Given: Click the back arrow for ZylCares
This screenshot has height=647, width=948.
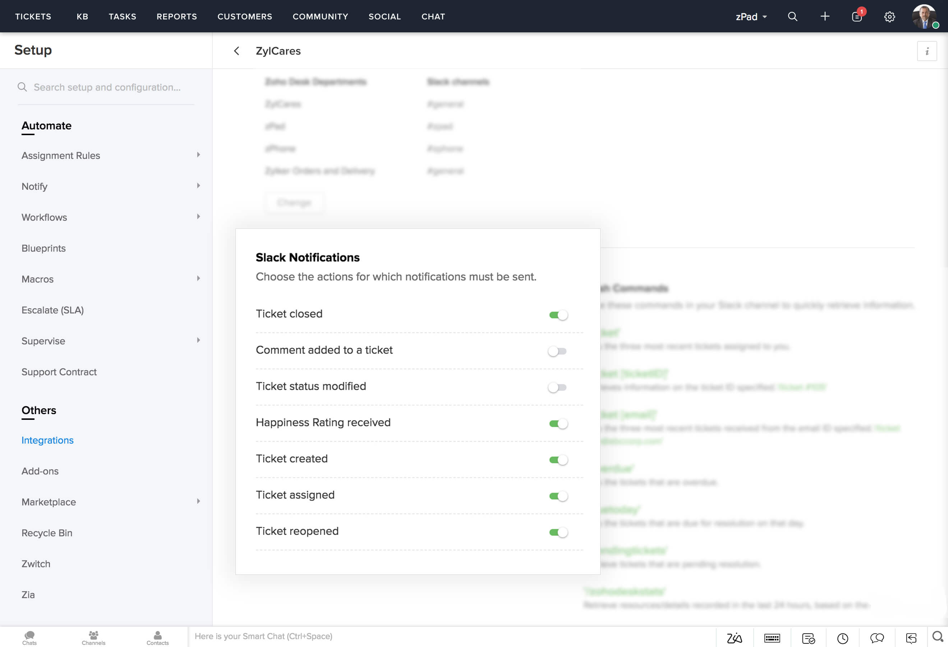Looking at the screenshot, I should pos(236,50).
